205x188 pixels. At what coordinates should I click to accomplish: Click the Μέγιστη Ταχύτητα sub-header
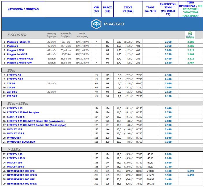click(x=51, y=35)
